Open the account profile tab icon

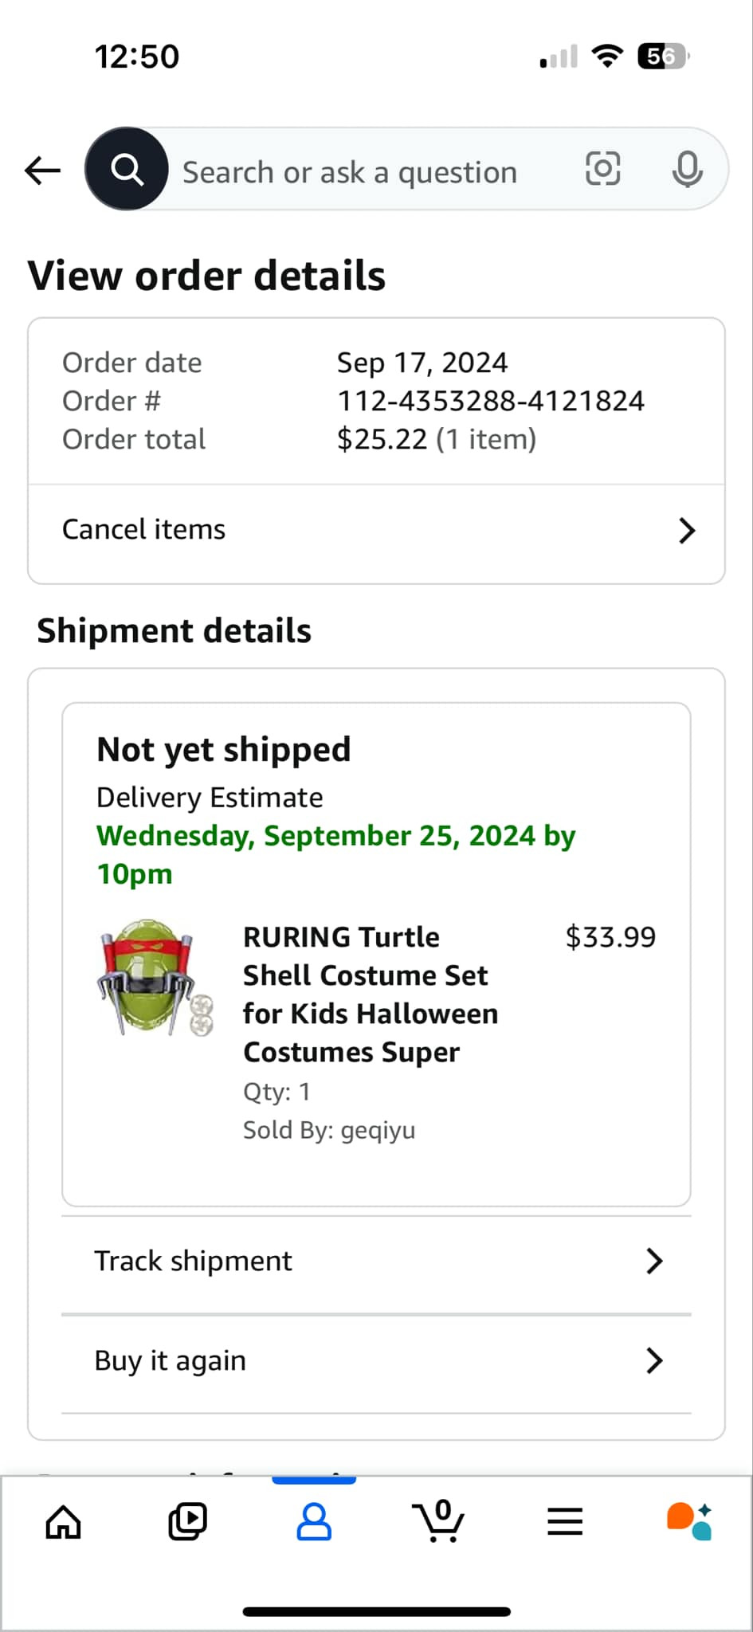point(314,1521)
